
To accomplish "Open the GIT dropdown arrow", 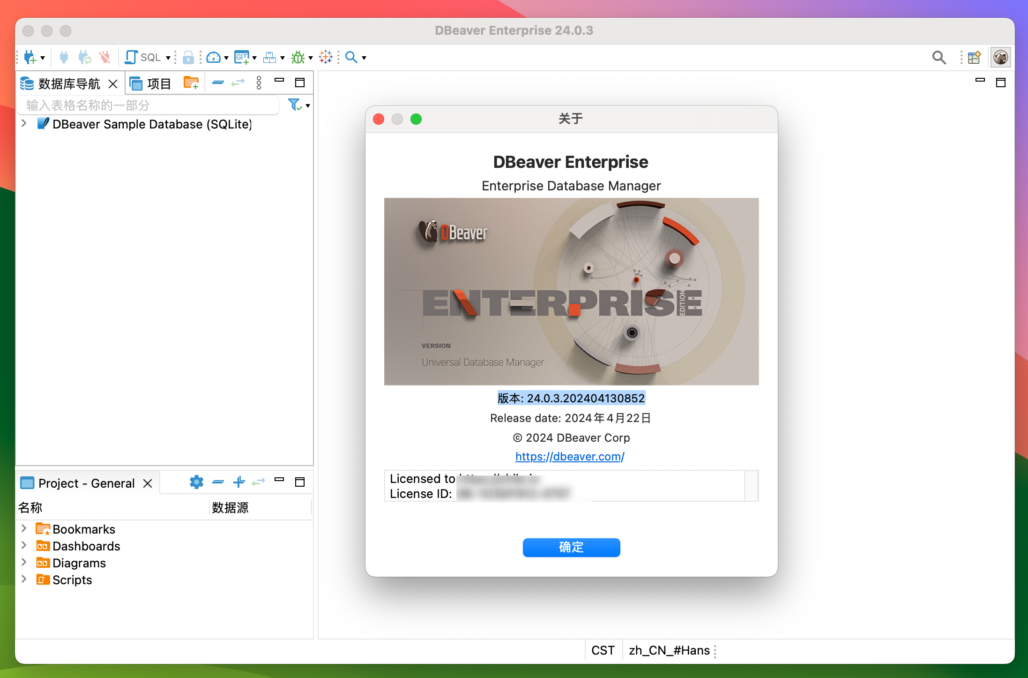I will coord(254,58).
